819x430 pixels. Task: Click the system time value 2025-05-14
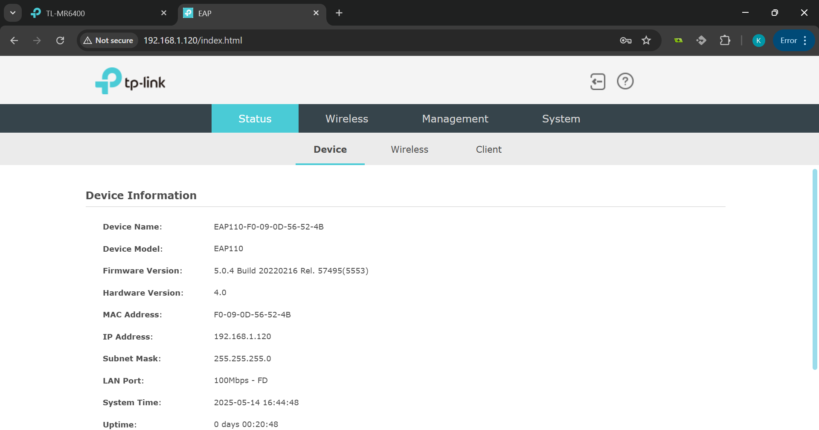tap(256, 403)
